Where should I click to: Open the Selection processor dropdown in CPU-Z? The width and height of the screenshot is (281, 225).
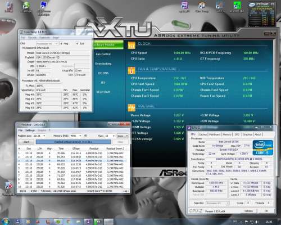coord(217,203)
